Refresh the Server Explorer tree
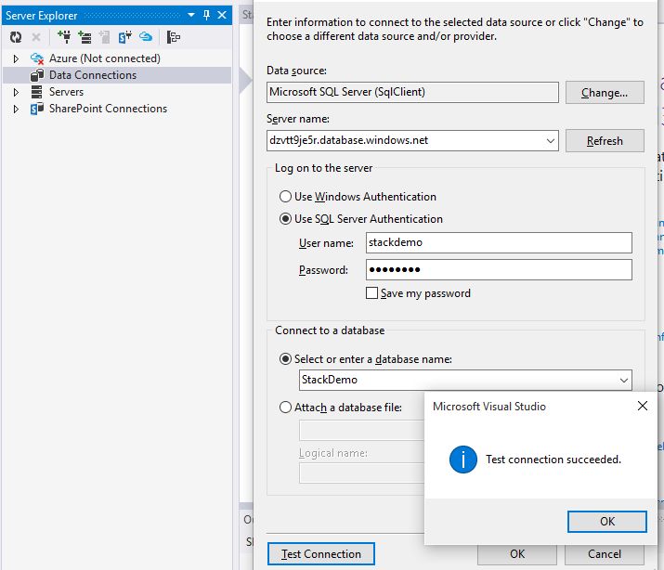This screenshot has height=570, width=664. (x=16, y=37)
